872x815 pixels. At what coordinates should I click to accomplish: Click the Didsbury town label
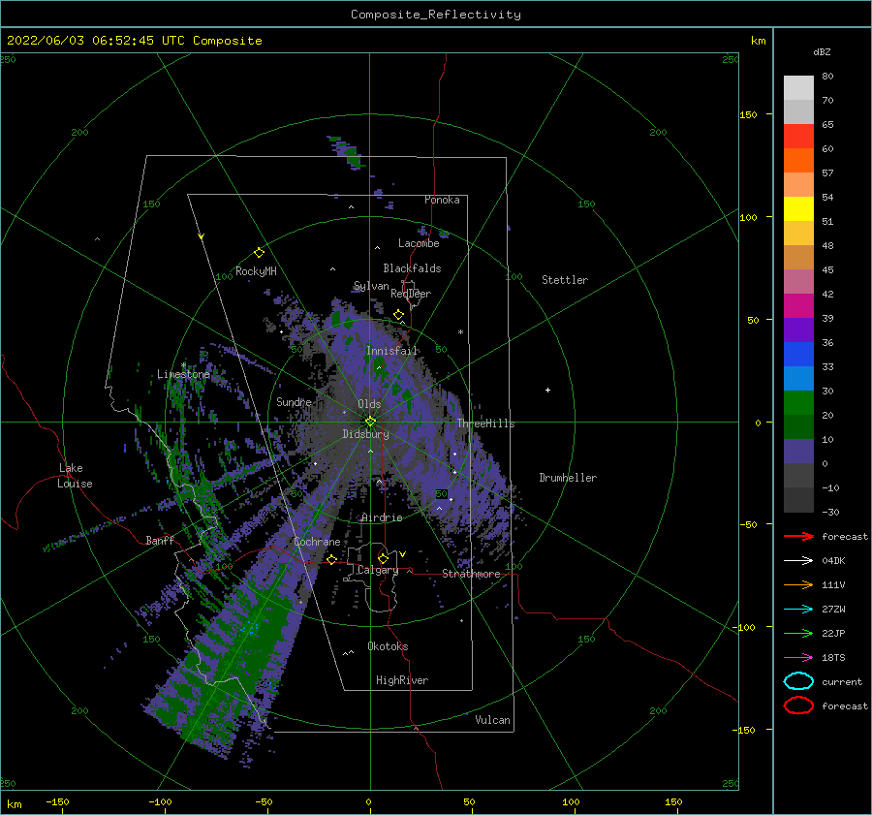pyautogui.click(x=365, y=434)
